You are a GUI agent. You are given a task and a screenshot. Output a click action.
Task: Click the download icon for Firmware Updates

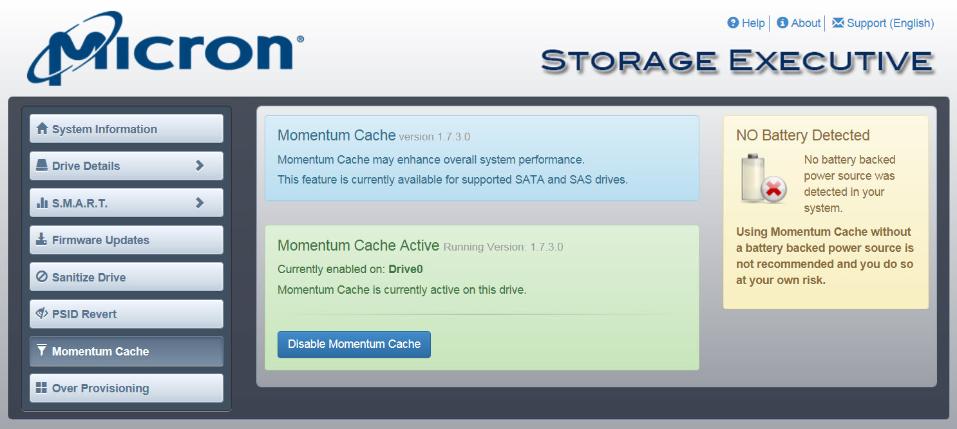point(42,240)
